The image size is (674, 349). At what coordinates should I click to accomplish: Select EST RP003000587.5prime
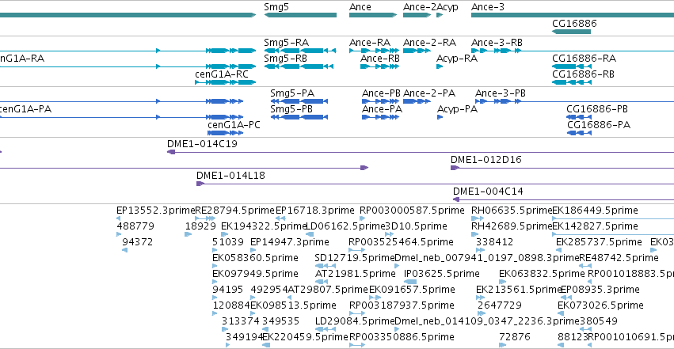point(412,211)
